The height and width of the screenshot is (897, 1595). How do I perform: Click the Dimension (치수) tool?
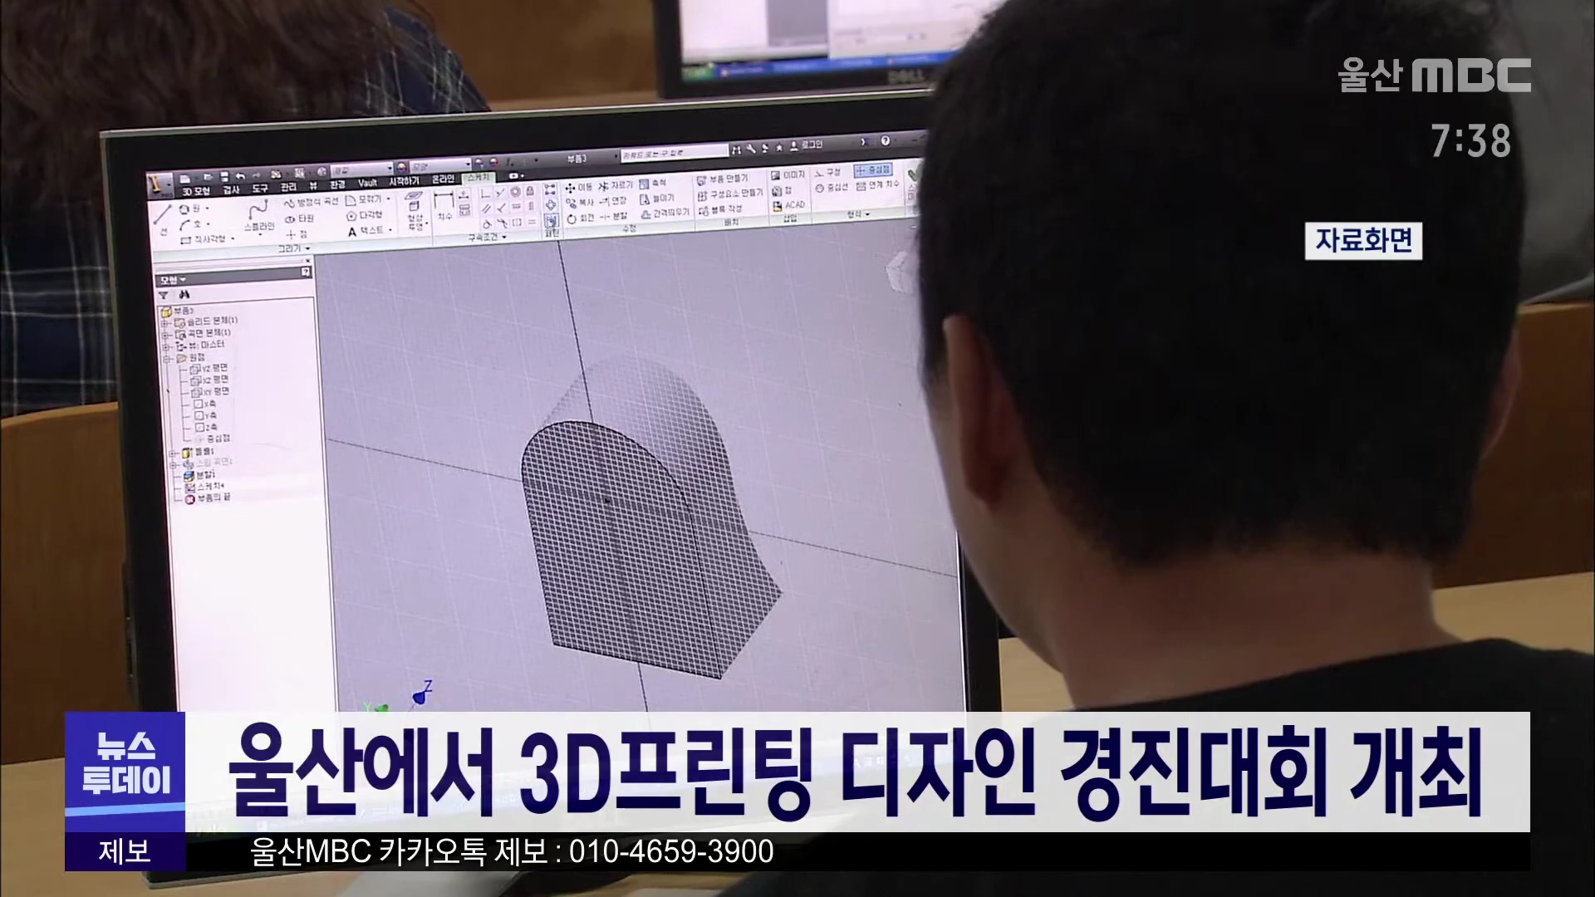[x=444, y=204]
